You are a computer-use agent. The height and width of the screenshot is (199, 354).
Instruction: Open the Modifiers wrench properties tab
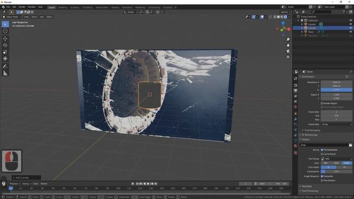pos(295,119)
